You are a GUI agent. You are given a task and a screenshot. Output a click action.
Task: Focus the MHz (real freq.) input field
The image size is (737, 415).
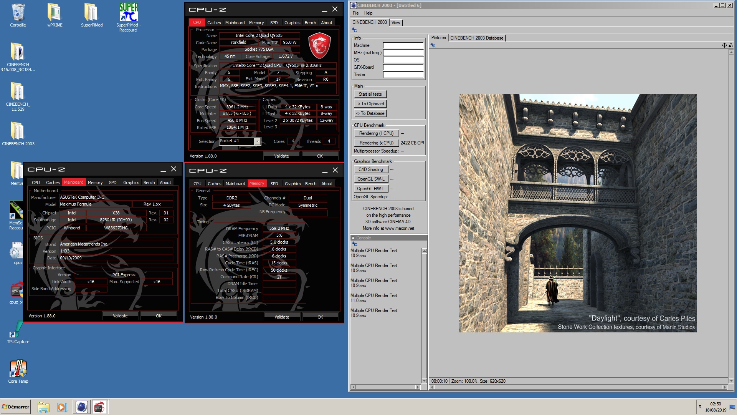[x=403, y=53]
